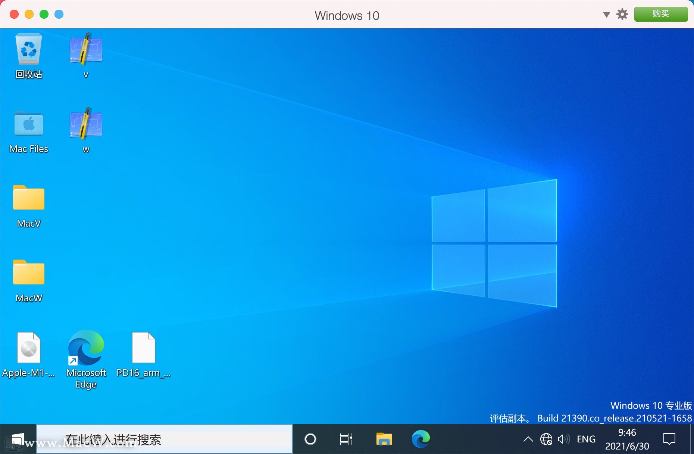Open the network status tray icon
Image resolution: width=694 pixels, height=454 pixels.
pyautogui.click(x=546, y=439)
